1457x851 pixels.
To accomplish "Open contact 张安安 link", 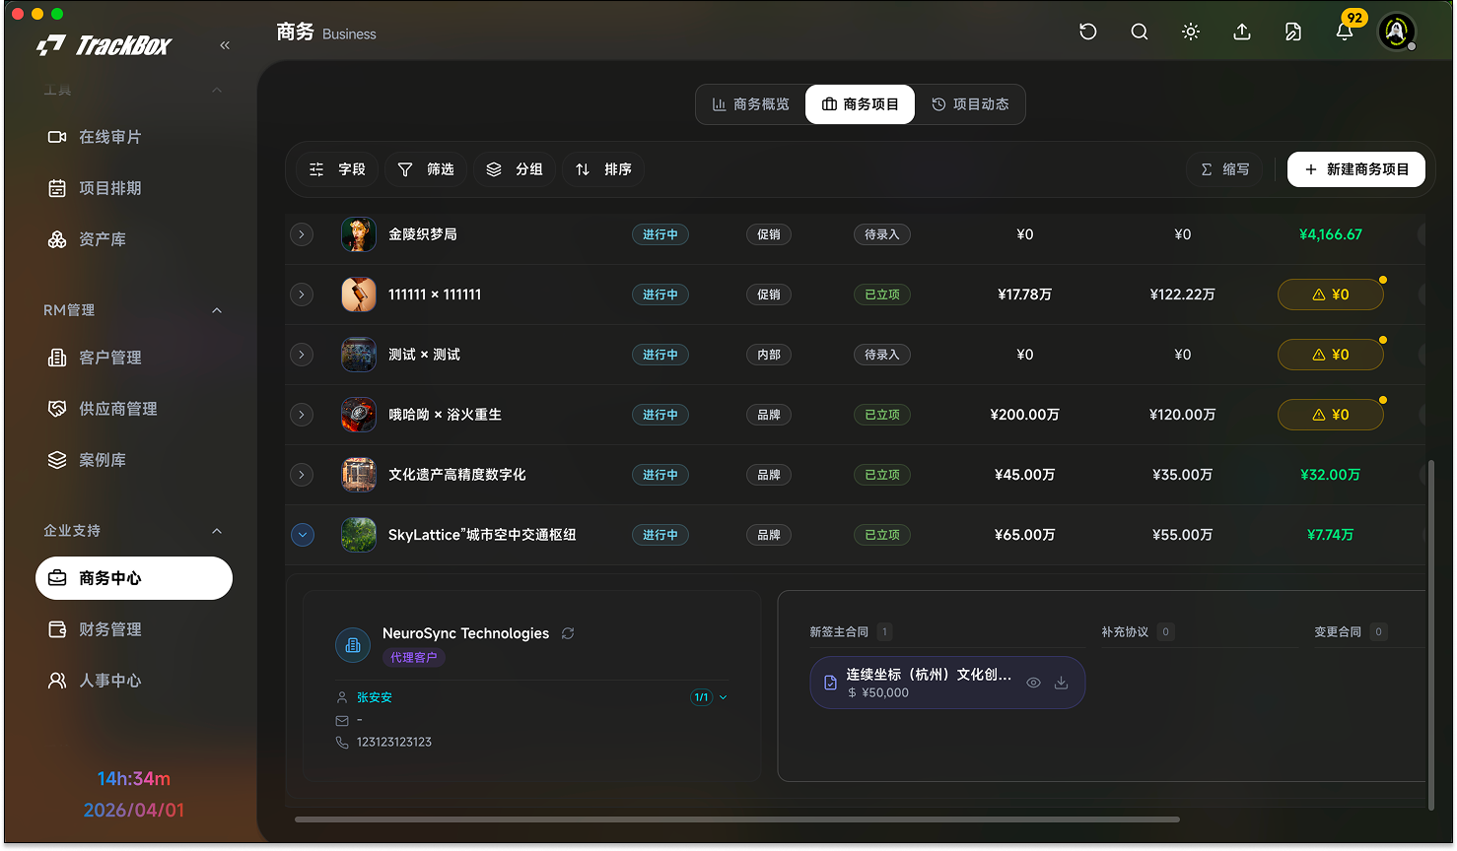I will [x=375, y=697].
